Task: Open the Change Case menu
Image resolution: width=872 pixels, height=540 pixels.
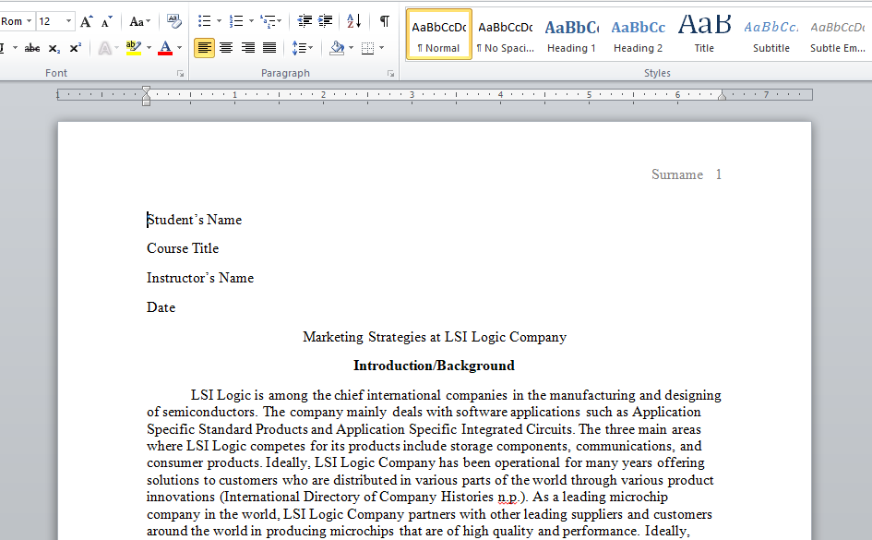Action: pos(139,21)
